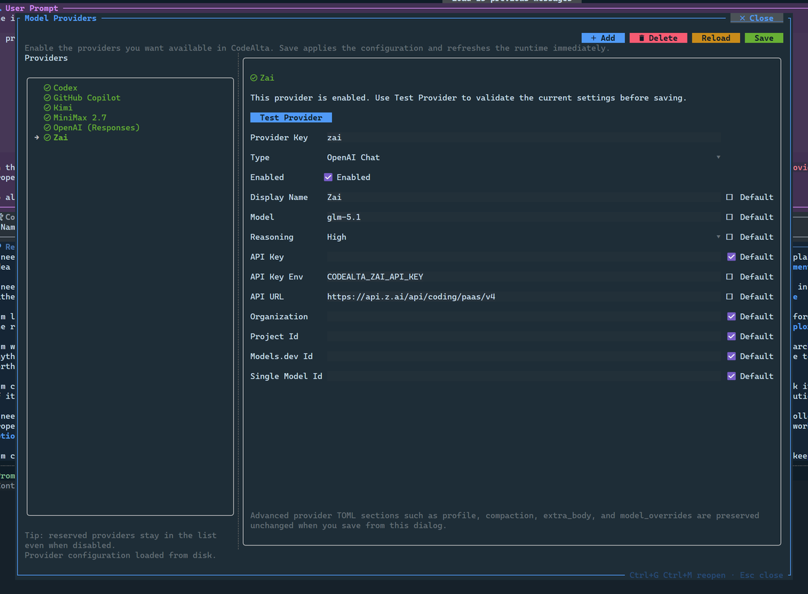808x594 pixels.
Task: Toggle the Default checkbox for Organization
Action: click(x=731, y=317)
